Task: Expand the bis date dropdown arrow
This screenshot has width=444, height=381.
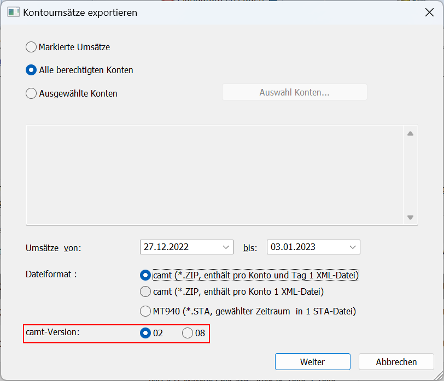Action: [353, 247]
